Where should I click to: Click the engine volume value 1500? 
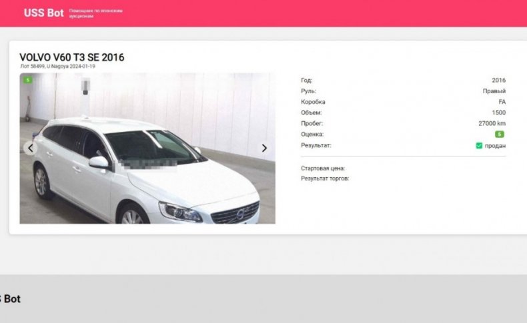tap(499, 113)
